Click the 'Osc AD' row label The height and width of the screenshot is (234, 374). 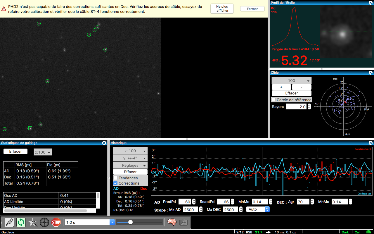point(11,195)
